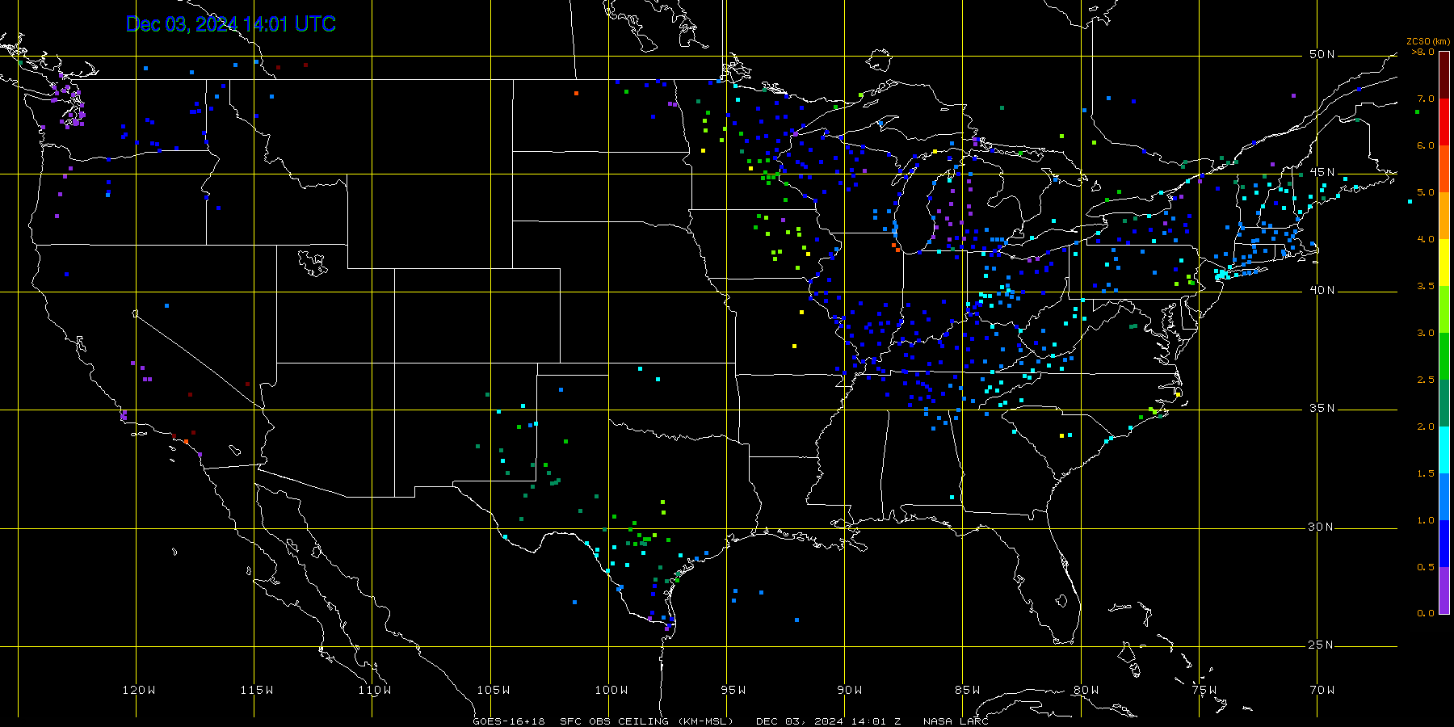
Task: Click the 'DEC 03, 2024 14:01 Z' footer text
Action: pos(828,721)
